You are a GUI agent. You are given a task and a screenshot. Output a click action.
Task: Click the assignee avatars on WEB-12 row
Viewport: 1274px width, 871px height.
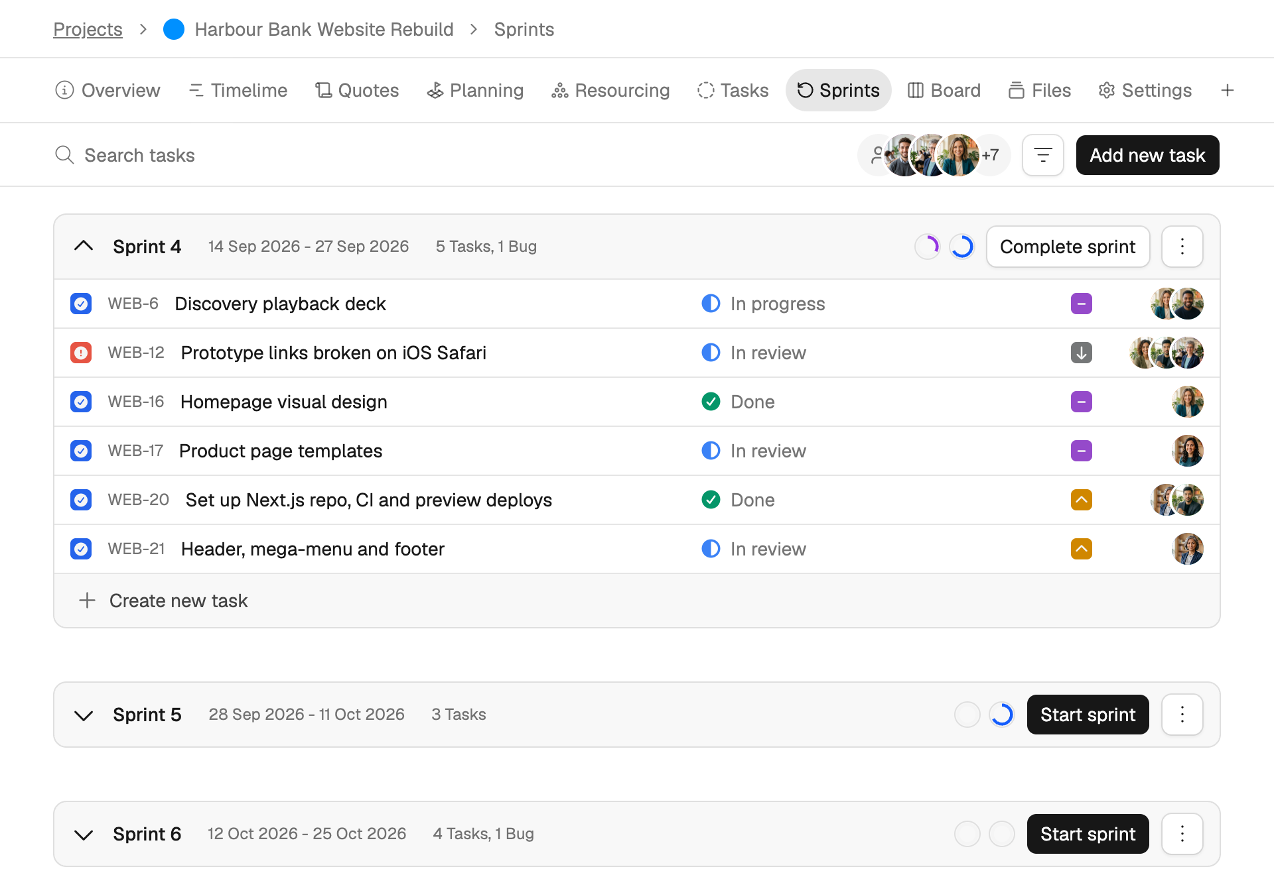tap(1167, 353)
